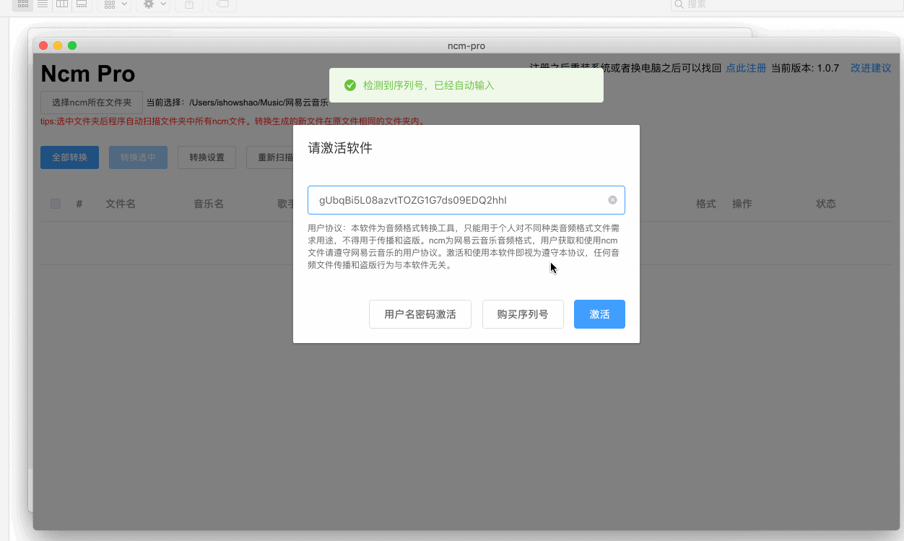Click inside the serial number input field
Image resolution: width=904 pixels, height=541 pixels.
point(455,200)
